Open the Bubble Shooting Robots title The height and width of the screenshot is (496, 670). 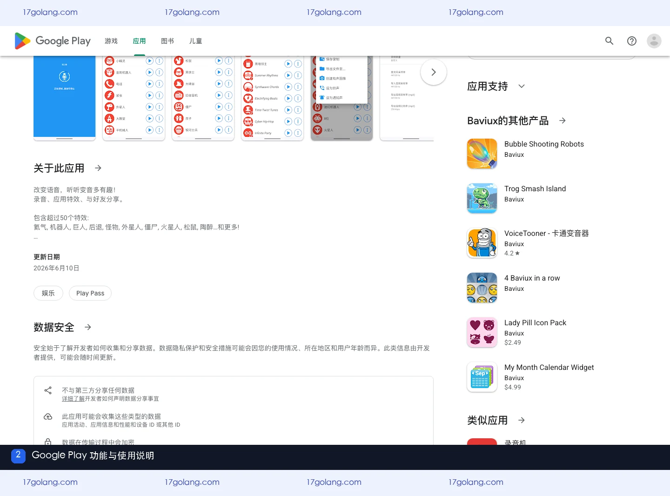[544, 144]
